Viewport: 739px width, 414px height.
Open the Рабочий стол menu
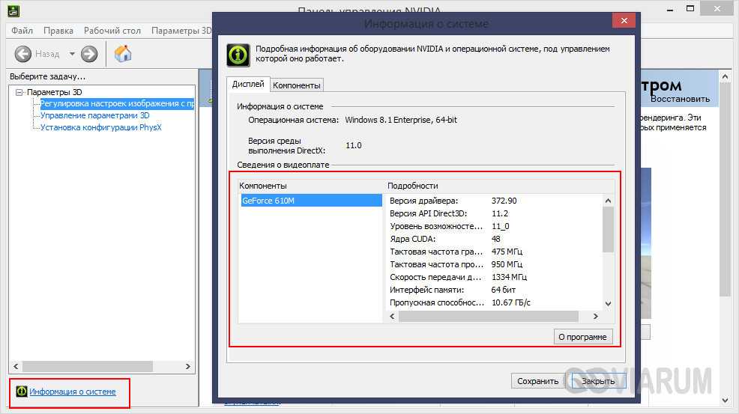(x=112, y=31)
